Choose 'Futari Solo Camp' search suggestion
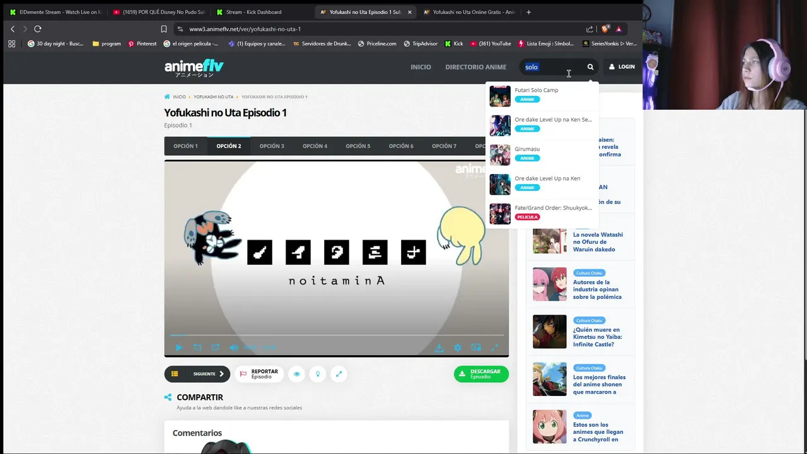The height and width of the screenshot is (454, 807). 542,96
